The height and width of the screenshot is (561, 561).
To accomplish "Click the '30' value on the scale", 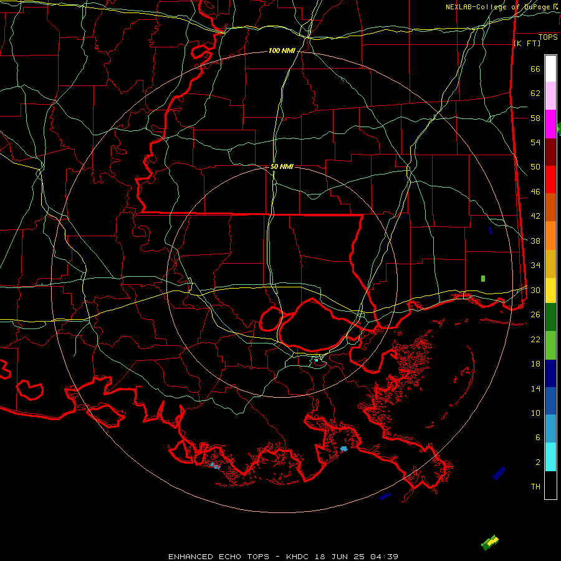I will (535, 290).
